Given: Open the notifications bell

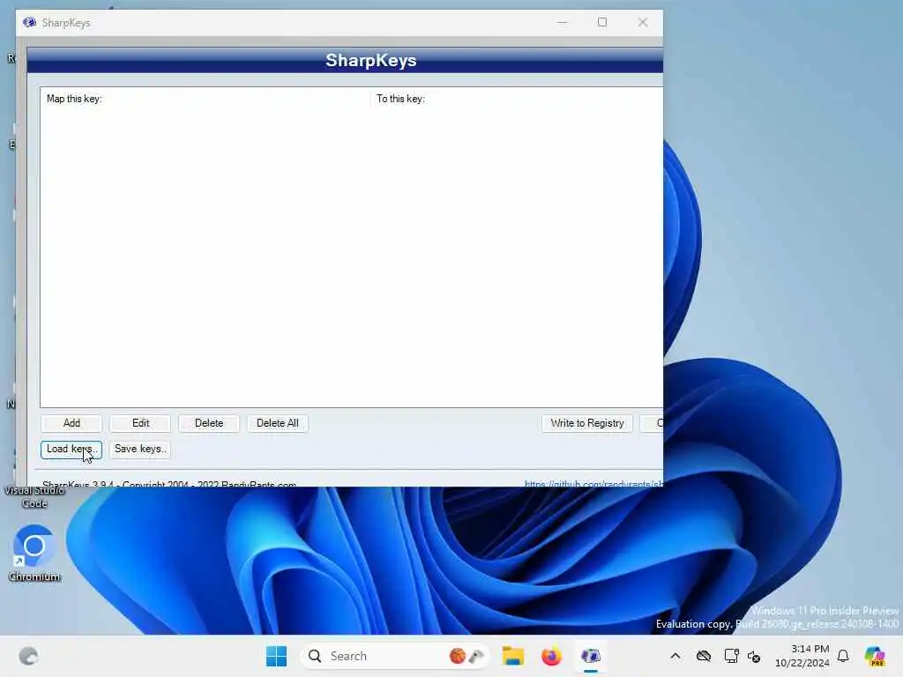Looking at the screenshot, I should point(843,656).
